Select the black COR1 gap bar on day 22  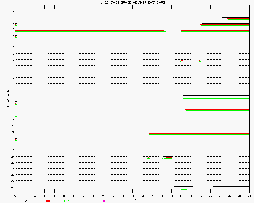coord(196,132)
